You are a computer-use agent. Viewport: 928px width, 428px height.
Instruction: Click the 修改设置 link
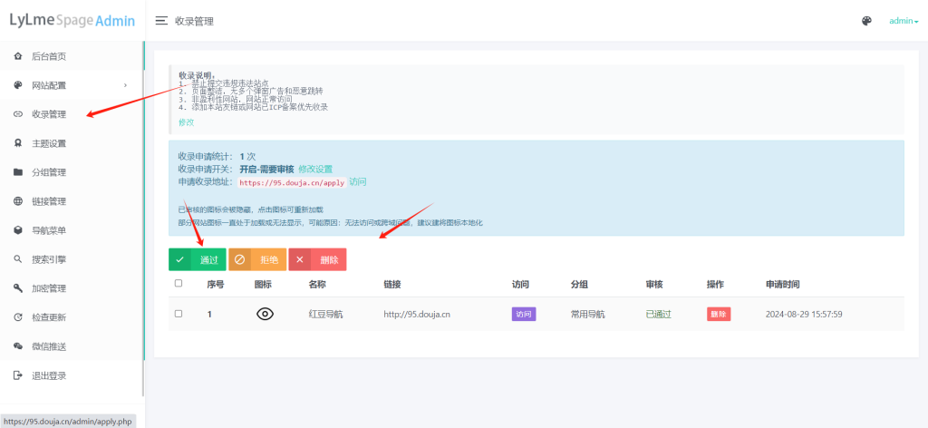(x=314, y=170)
